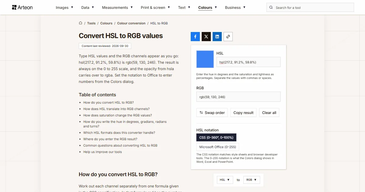The image size is (365, 192).
Task: Click the 'HSL to RGB' breadcrumb text
Action: click(x=159, y=23)
